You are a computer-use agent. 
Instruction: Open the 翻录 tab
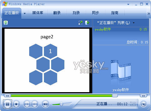tap(57, 13)
